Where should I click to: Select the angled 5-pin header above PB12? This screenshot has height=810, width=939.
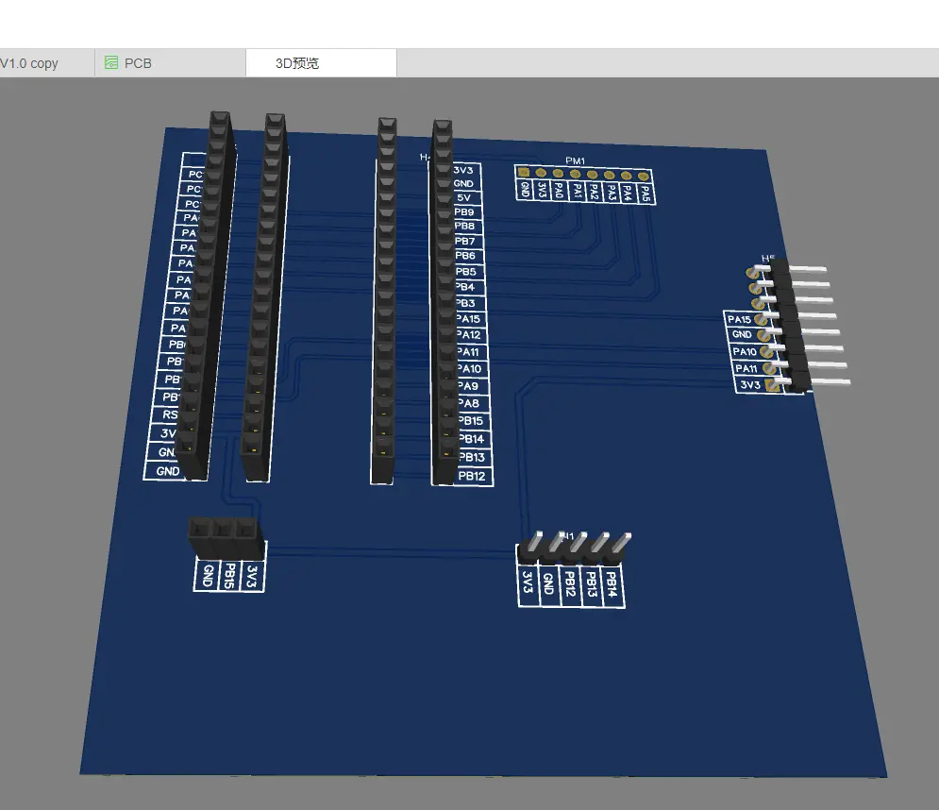pyautogui.click(x=573, y=548)
